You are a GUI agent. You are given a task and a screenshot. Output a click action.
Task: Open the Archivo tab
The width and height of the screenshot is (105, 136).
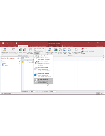pyautogui.click(x=3, y=46)
